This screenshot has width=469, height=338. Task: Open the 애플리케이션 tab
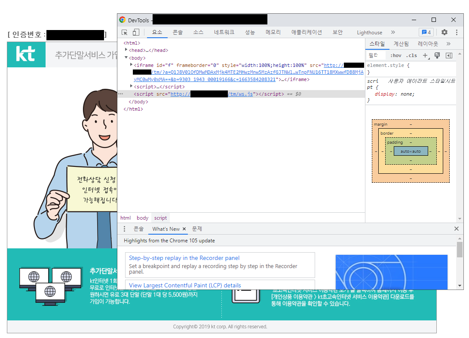tap(307, 32)
